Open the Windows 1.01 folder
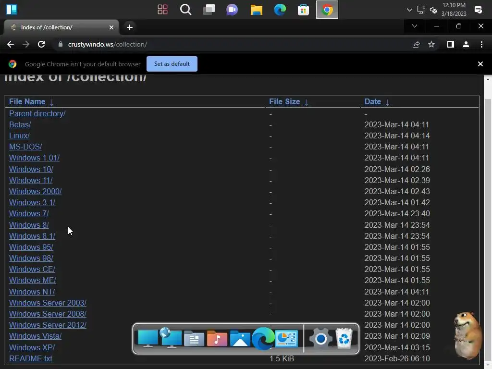The width and height of the screenshot is (492, 369). coord(34,158)
